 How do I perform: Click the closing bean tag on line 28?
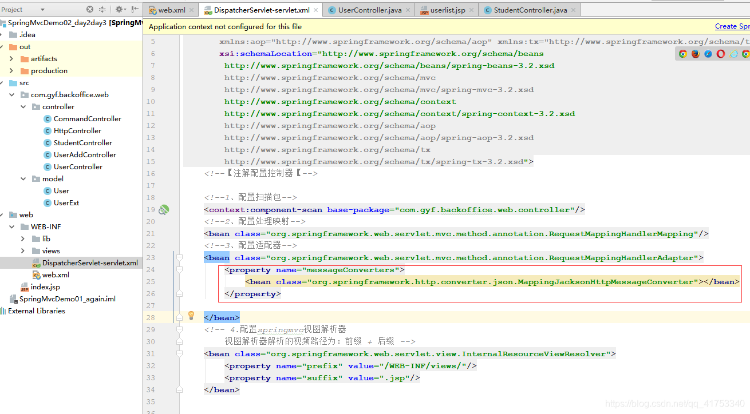(x=222, y=318)
